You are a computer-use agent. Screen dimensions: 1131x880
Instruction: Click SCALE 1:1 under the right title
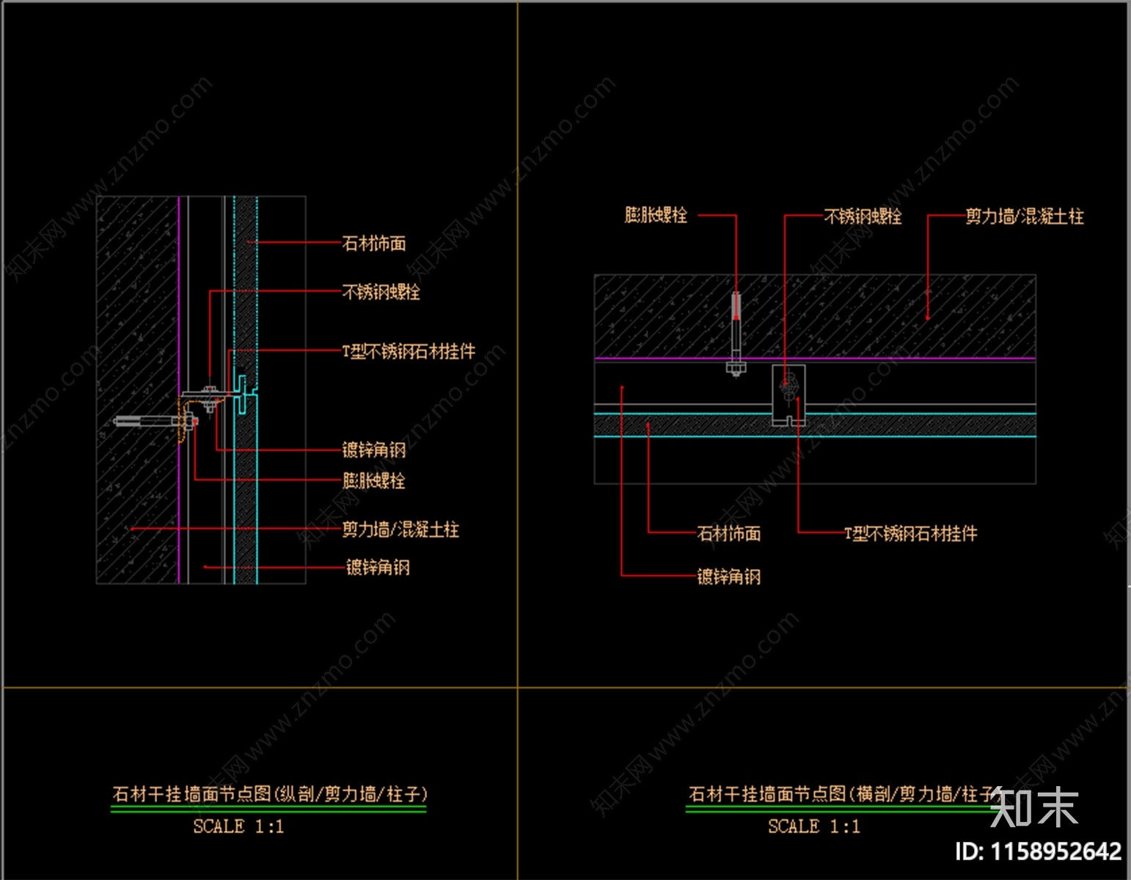coord(813,826)
